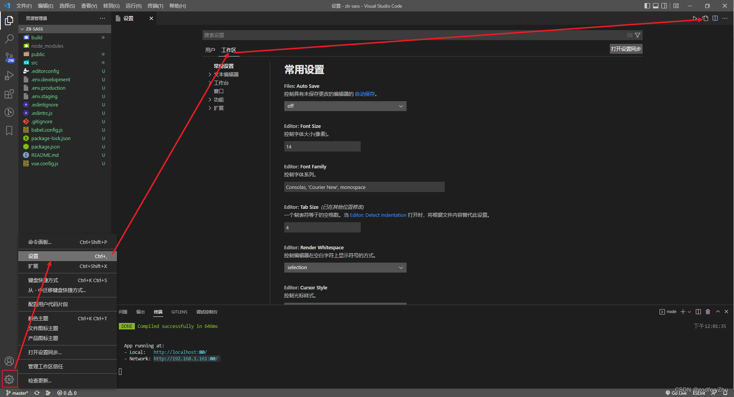Open explorer panel more actions ellipsis

(x=102, y=18)
